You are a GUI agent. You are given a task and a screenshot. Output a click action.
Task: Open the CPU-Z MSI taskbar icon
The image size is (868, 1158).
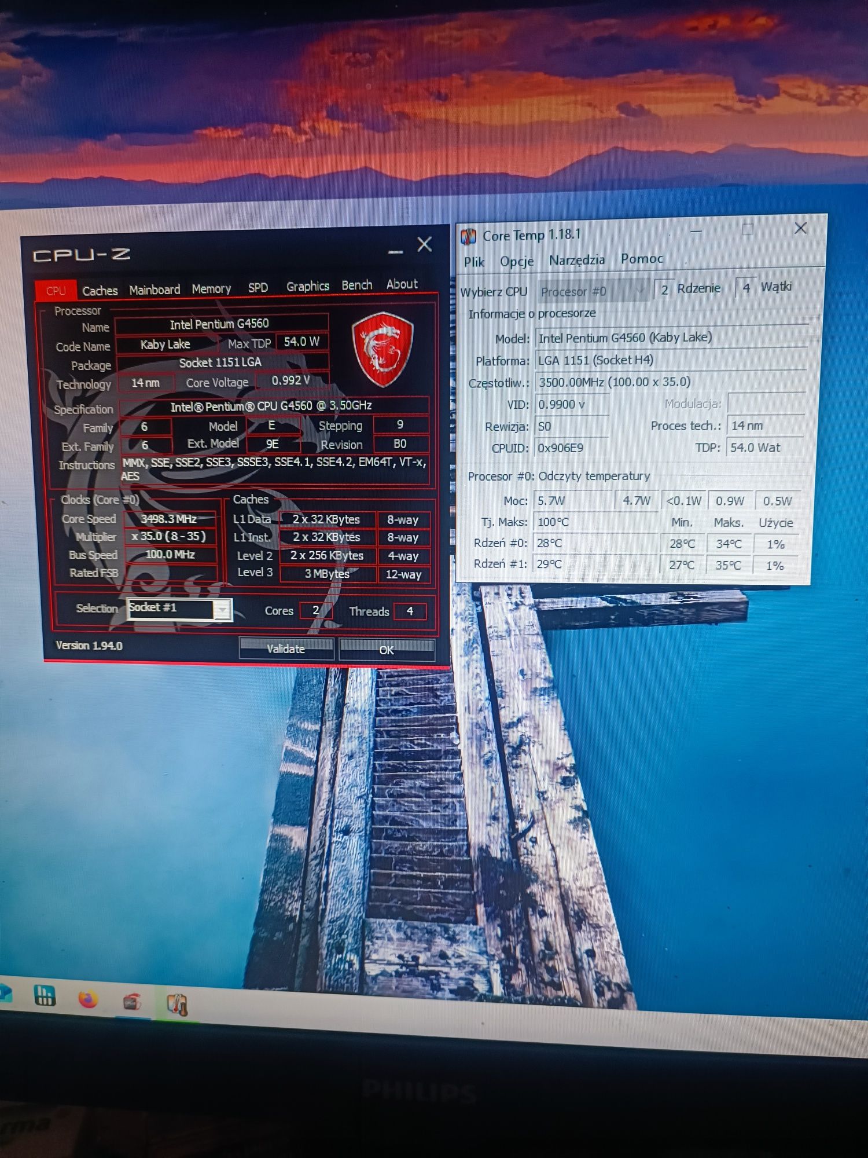click(132, 1002)
